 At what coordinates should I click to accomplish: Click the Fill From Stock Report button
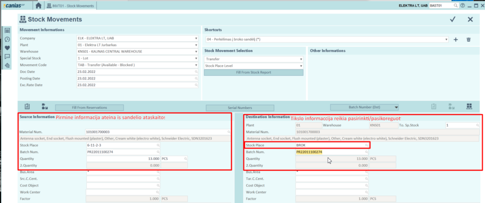pos(253,72)
